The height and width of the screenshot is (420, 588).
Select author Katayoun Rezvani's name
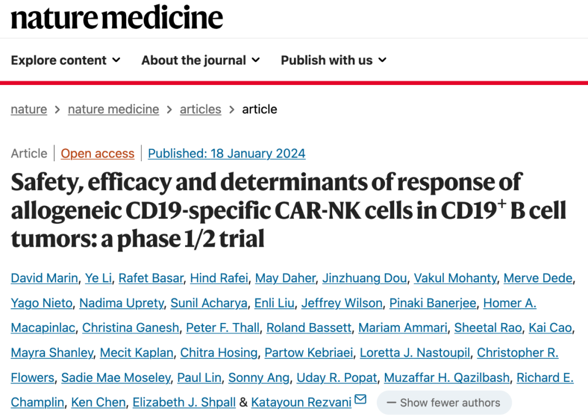click(x=301, y=403)
